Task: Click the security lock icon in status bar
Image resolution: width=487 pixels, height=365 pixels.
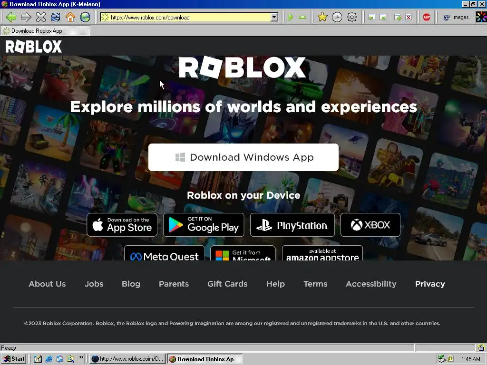Action: tap(481, 347)
